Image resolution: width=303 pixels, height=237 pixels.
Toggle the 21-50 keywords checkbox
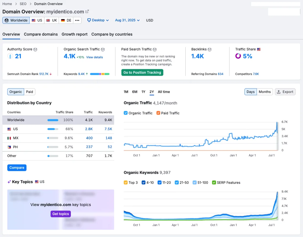click(177, 182)
